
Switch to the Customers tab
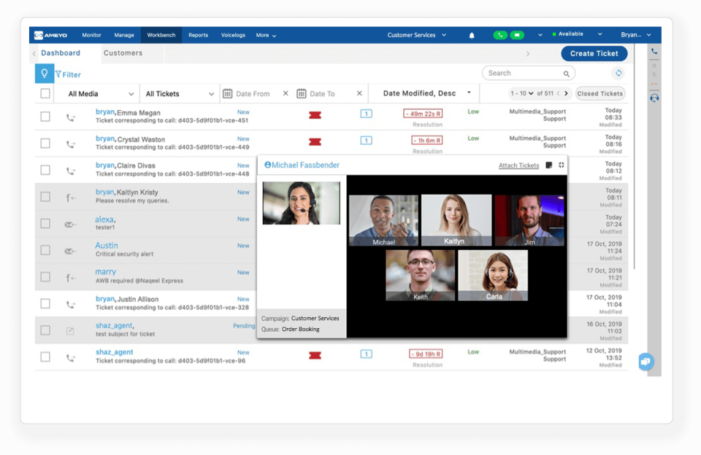click(x=122, y=53)
